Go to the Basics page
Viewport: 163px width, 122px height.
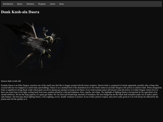click(20, 4)
